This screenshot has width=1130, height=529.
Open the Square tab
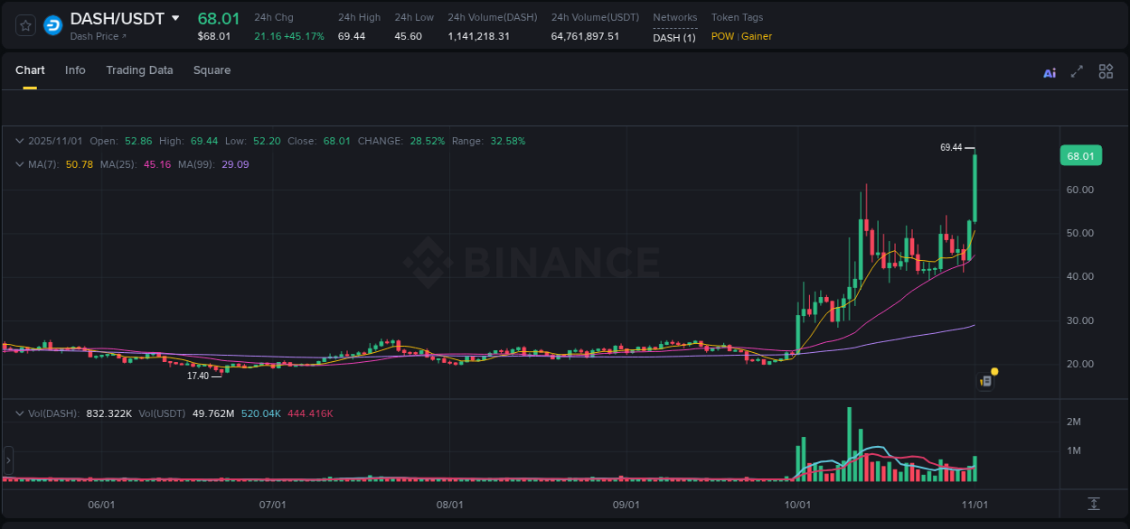(x=212, y=70)
